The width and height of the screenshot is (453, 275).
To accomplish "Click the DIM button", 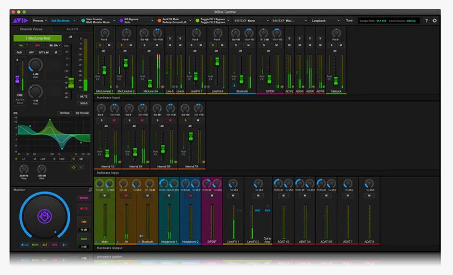I will click(x=84, y=221).
